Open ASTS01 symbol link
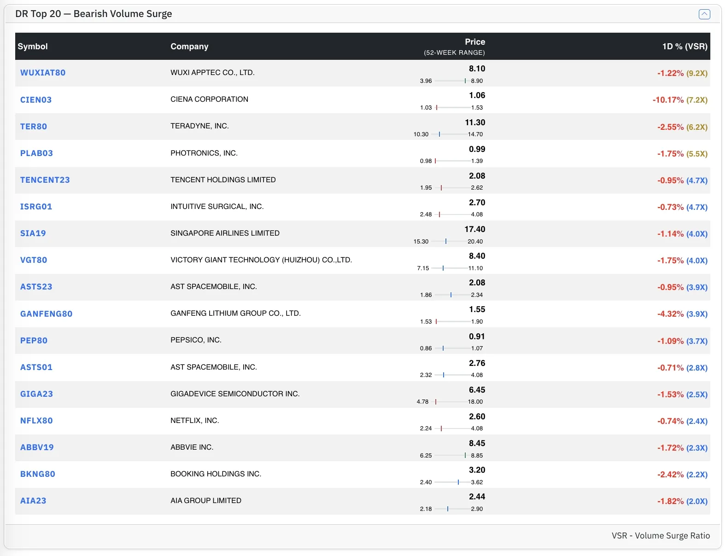 coord(36,367)
